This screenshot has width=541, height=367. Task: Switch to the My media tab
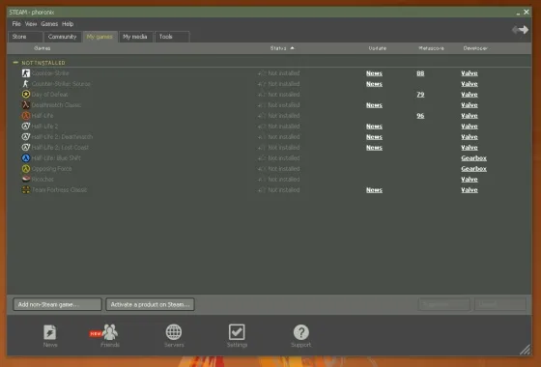pos(135,37)
